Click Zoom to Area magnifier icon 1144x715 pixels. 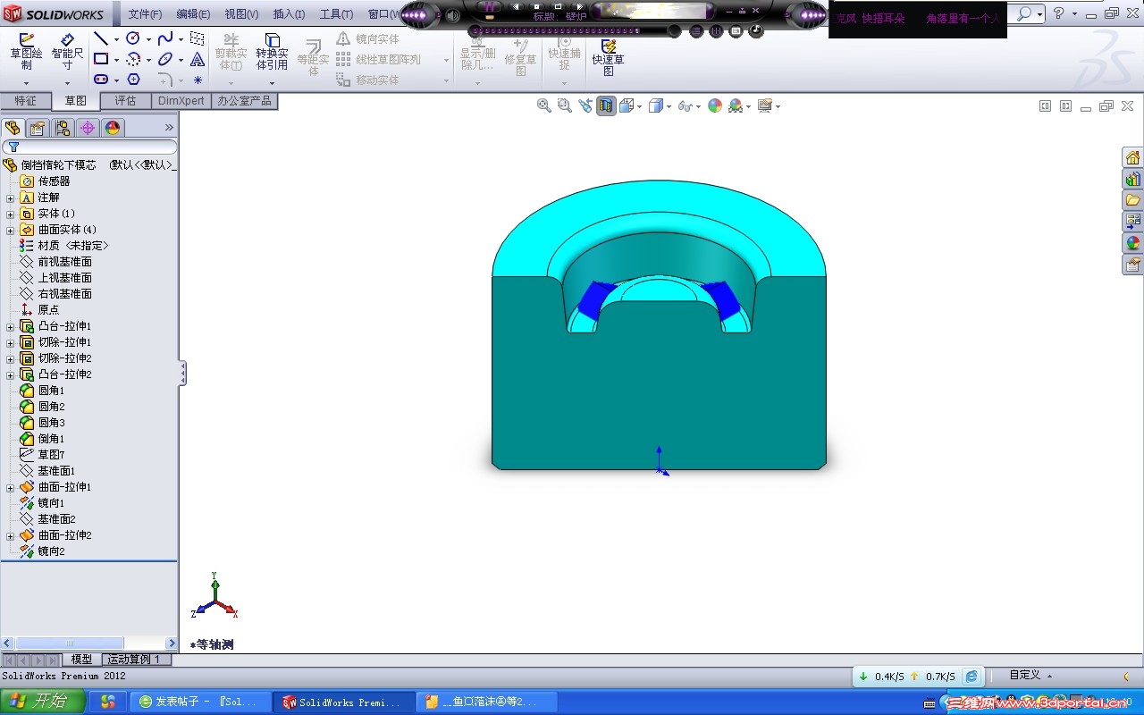click(564, 105)
